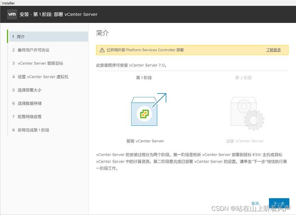Click the 简介 page heading
Screen dimensions: 296x215
(x=102, y=33)
